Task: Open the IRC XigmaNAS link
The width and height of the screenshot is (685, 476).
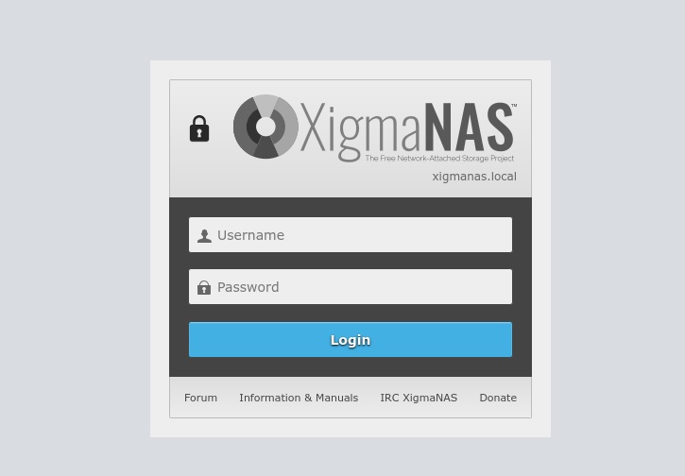Action: [419, 398]
